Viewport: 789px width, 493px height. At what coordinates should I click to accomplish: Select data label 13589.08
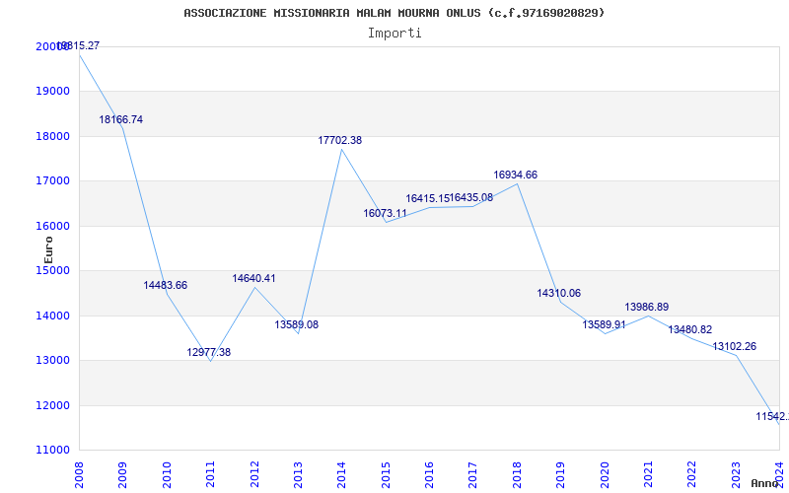click(297, 324)
